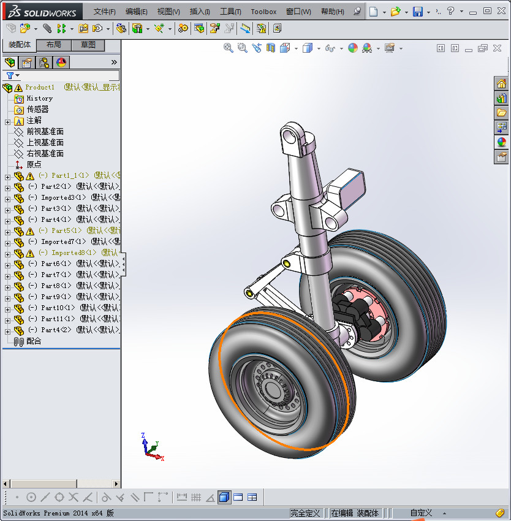
Task: Open the 文件(F) menu
Action: click(104, 12)
